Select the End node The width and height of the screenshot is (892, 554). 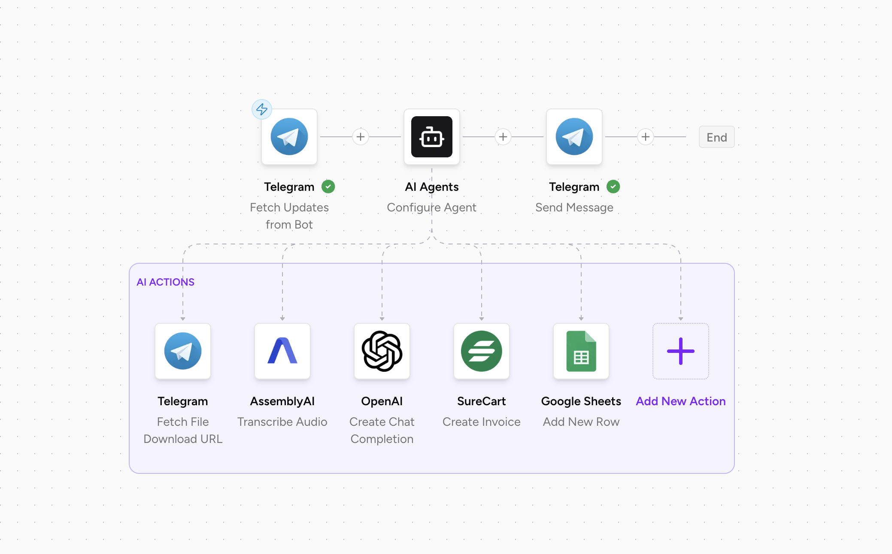tap(717, 137)
